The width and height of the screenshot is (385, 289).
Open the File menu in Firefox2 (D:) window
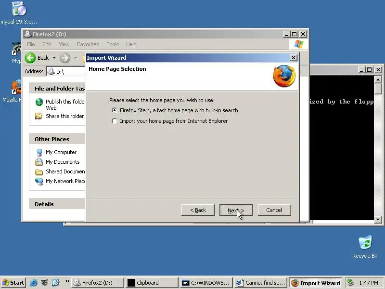[x=31, y=44]
